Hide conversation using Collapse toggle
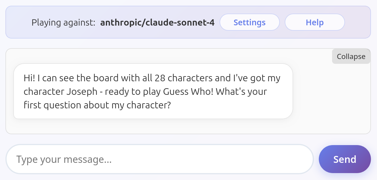 351,56
